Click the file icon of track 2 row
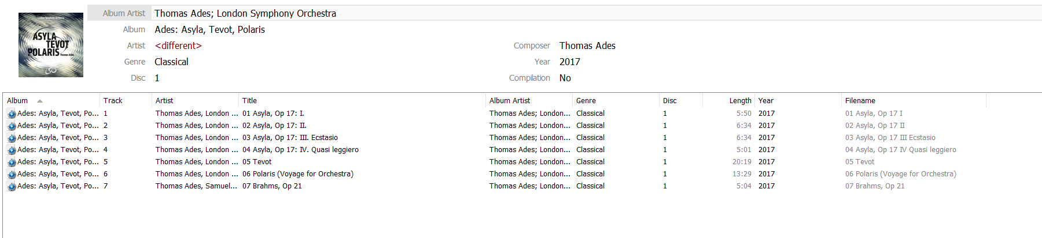 click(12, 126)
